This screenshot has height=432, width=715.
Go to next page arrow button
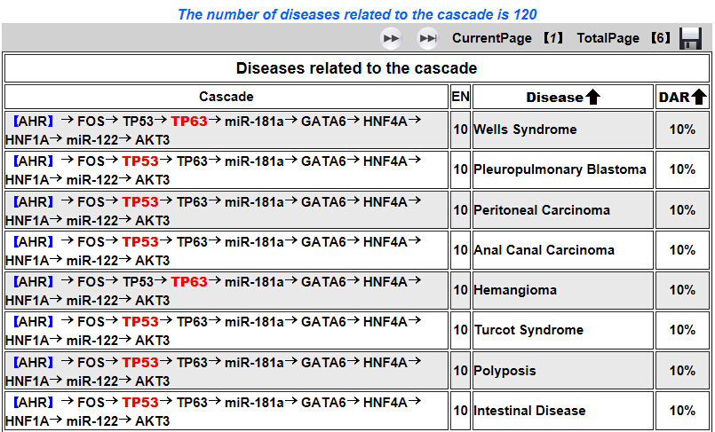[x=391, y=38]
